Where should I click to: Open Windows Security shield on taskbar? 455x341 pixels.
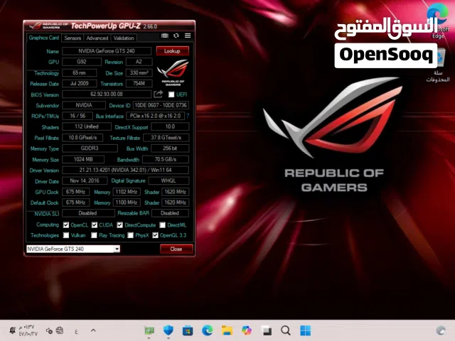[x=168, y=330]
